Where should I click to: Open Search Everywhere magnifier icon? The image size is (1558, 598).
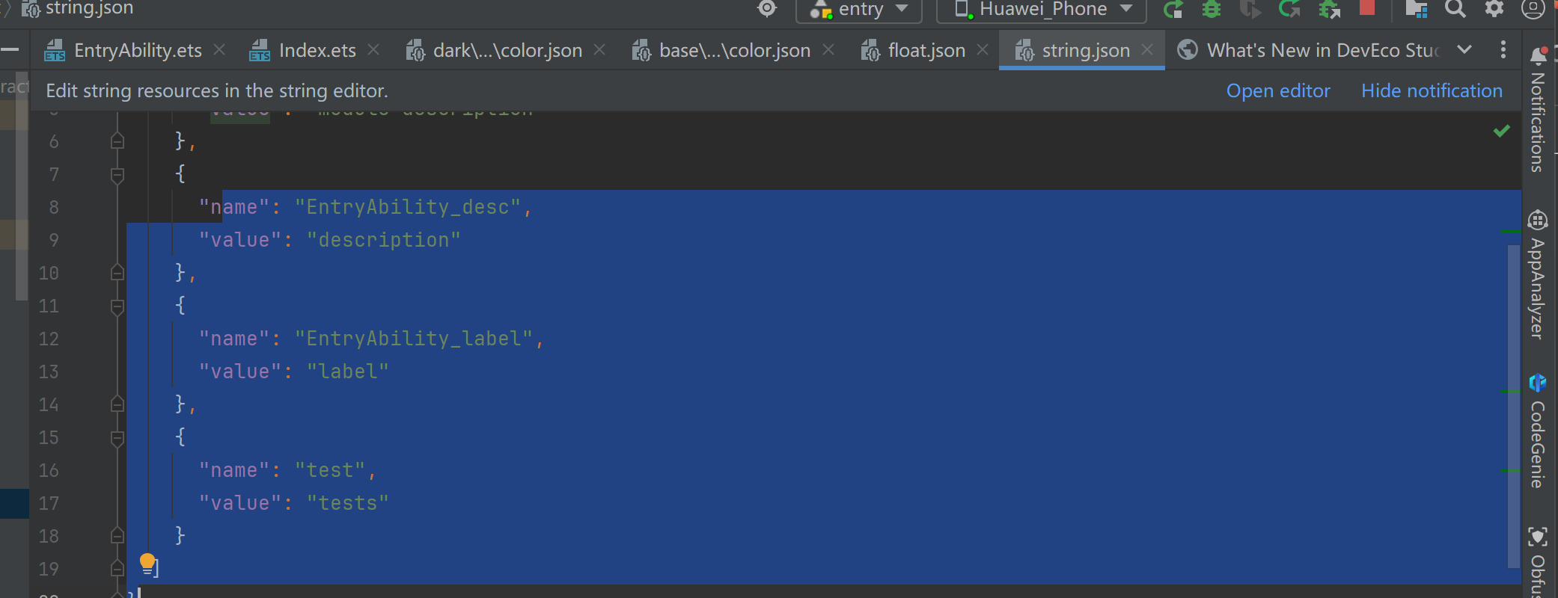point(1455,9)
